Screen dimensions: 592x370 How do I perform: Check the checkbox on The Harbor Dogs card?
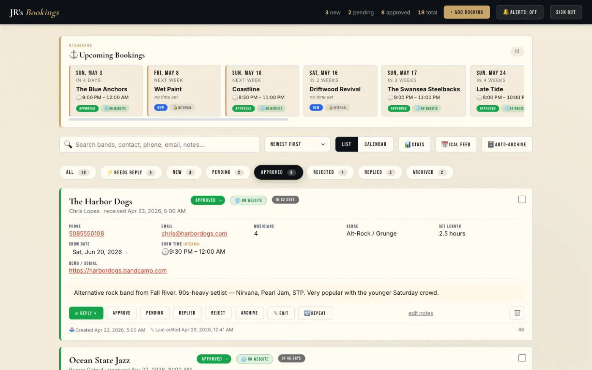522,199
